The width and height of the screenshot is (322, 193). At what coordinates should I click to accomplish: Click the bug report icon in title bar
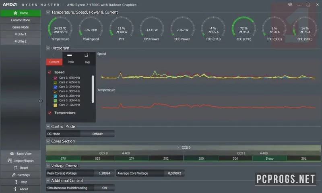click(x=290, y=4)
